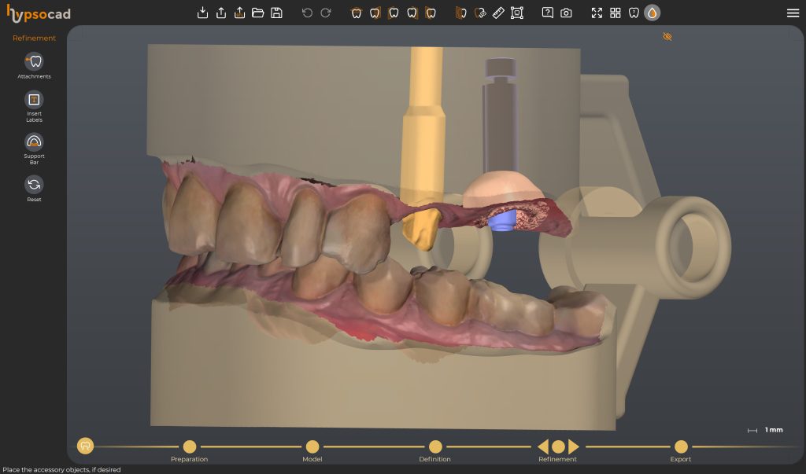Take a screenshot with camera icon

(x=566, y=13)
